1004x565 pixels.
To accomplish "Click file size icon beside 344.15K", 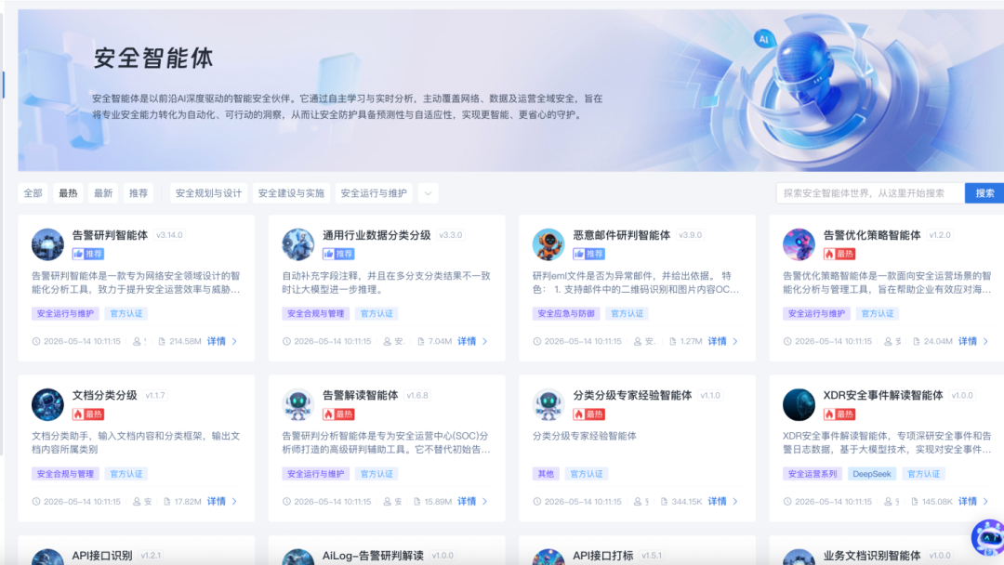I will pyautogui.click(x=664, y=502).
